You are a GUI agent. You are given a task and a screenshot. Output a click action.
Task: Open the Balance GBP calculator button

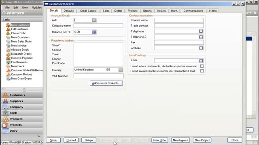coord(94,32)
